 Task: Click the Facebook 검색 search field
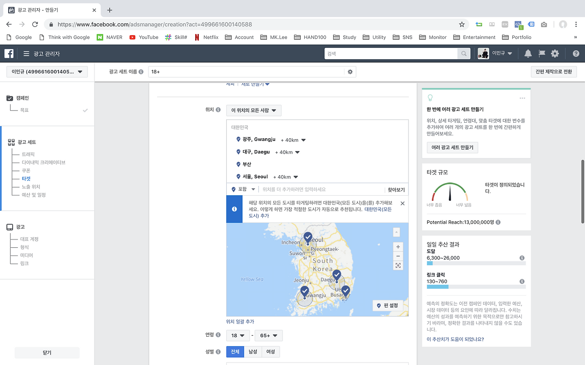391,54
